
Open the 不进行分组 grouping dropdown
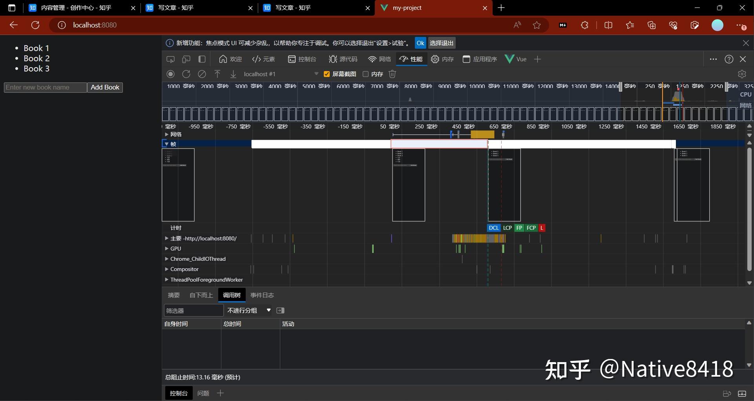coord(248,310)
